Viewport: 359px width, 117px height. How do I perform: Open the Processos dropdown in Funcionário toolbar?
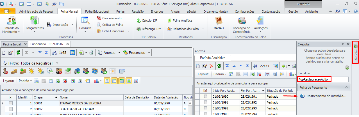click(149, 52)
